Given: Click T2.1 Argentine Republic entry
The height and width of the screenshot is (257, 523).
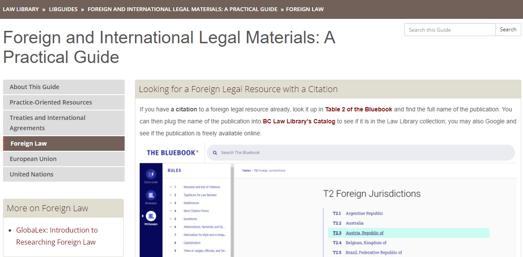Looking at the screenshot, I should pos(358,213).
